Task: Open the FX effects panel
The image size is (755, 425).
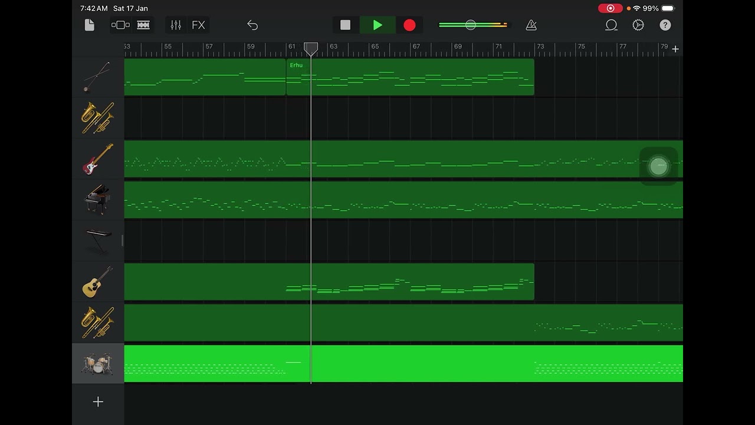Action: (198, 25)
